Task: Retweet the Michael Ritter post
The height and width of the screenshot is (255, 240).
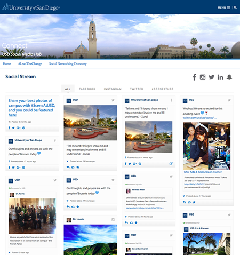Action: [131, 222]
